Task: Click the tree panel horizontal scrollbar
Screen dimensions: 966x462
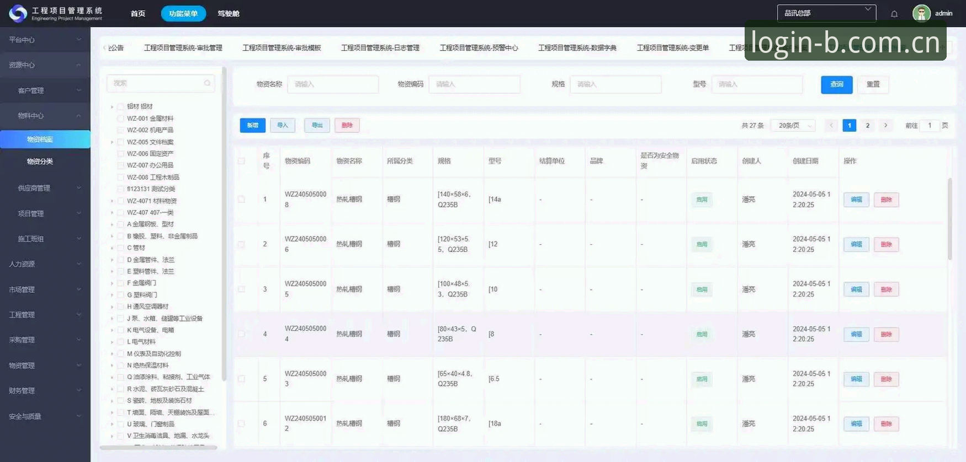Action: click(158, 448)
